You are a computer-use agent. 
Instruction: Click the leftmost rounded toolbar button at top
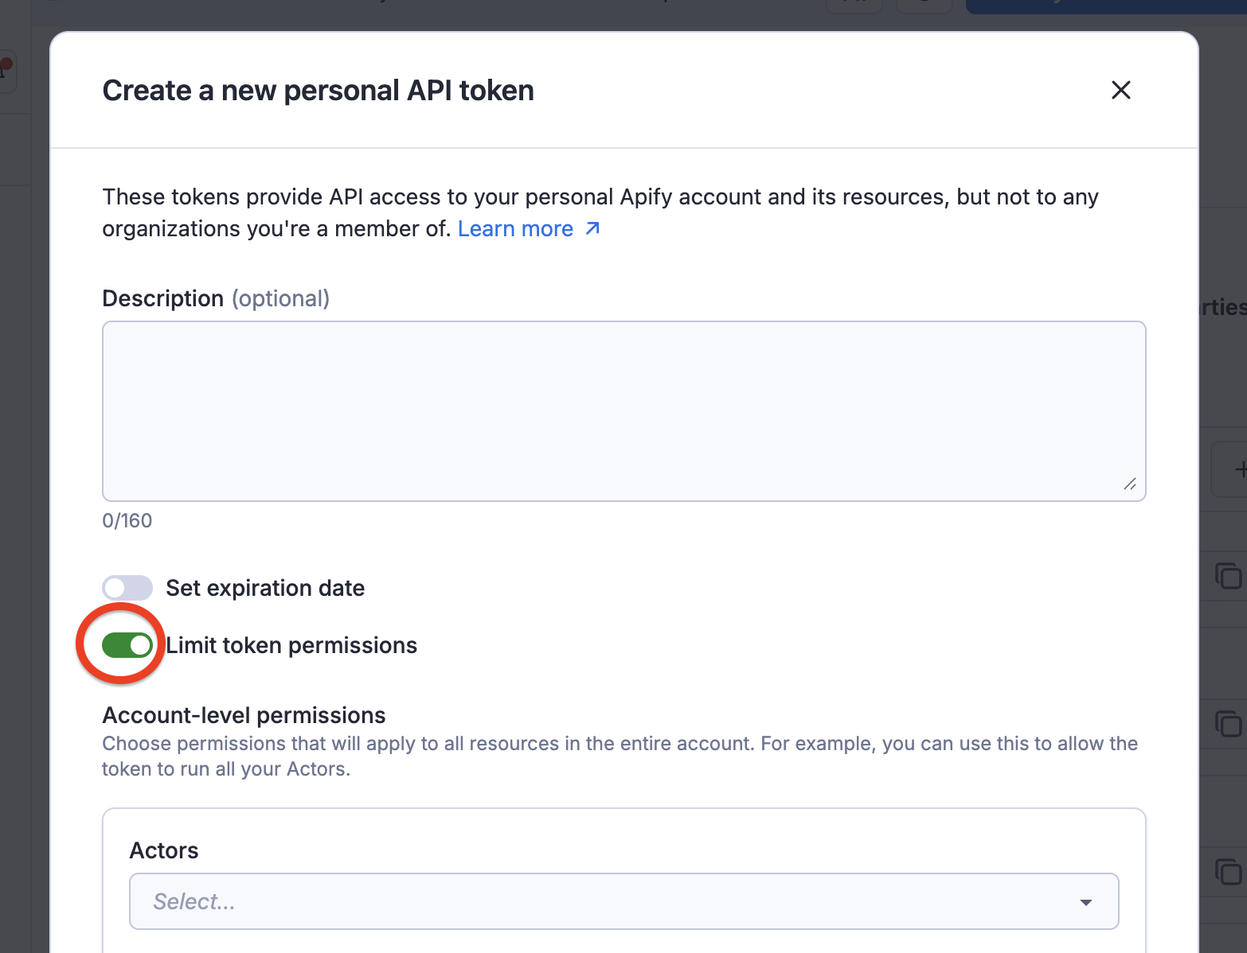coord(854,5)
